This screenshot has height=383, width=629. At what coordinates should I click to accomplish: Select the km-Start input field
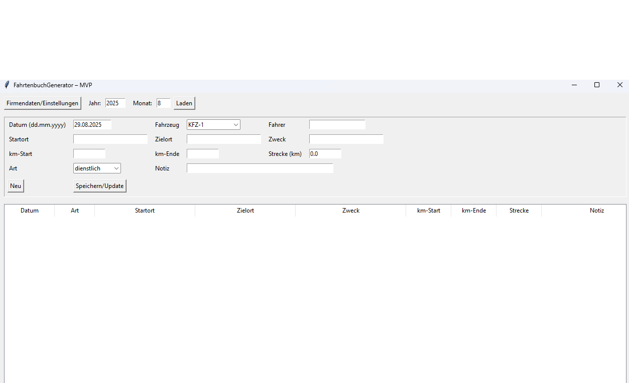89,154
